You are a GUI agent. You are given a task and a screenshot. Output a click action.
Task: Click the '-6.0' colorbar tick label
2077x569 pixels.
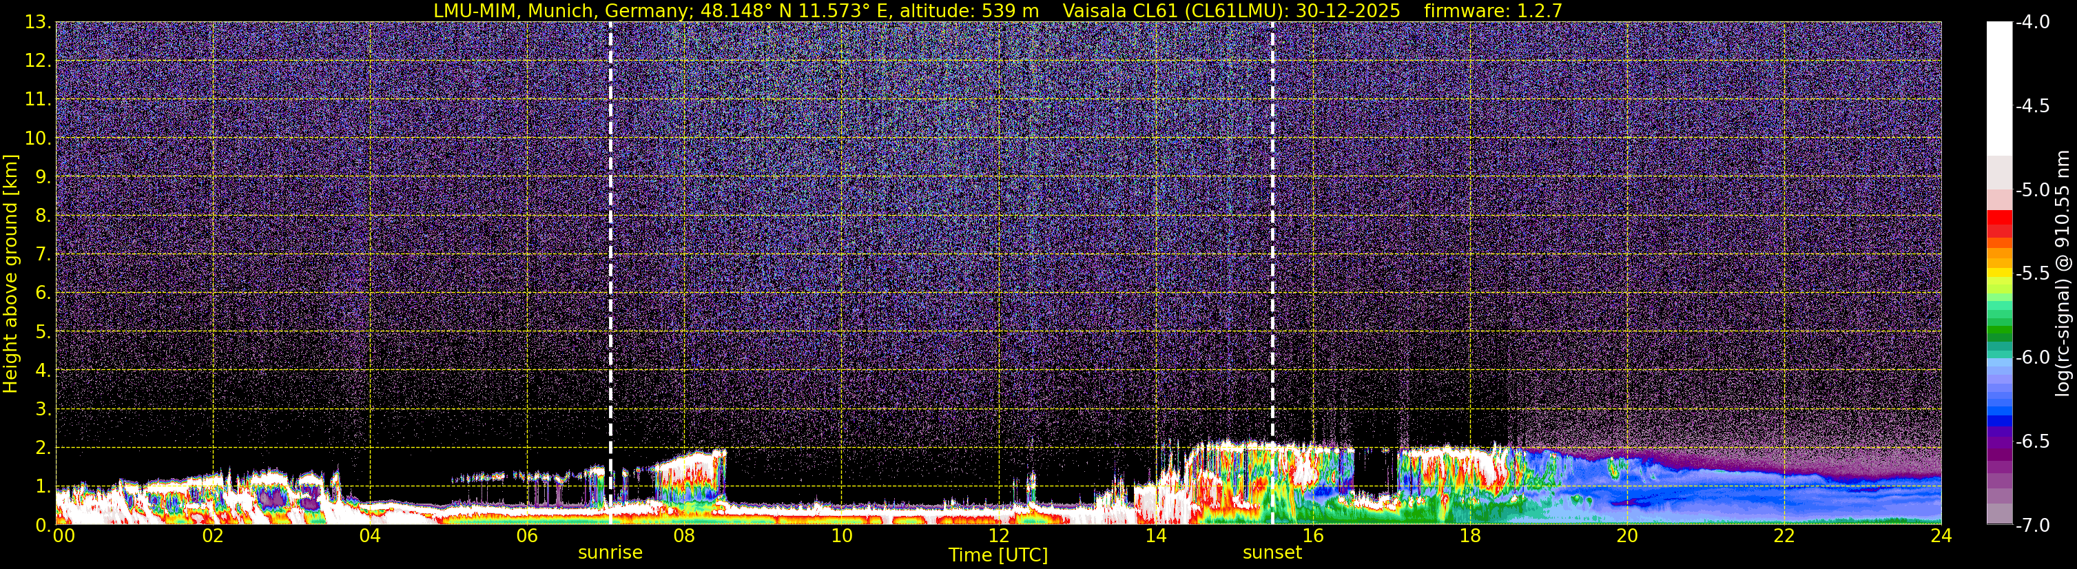pyautogui.click(x=2033, y=357)
